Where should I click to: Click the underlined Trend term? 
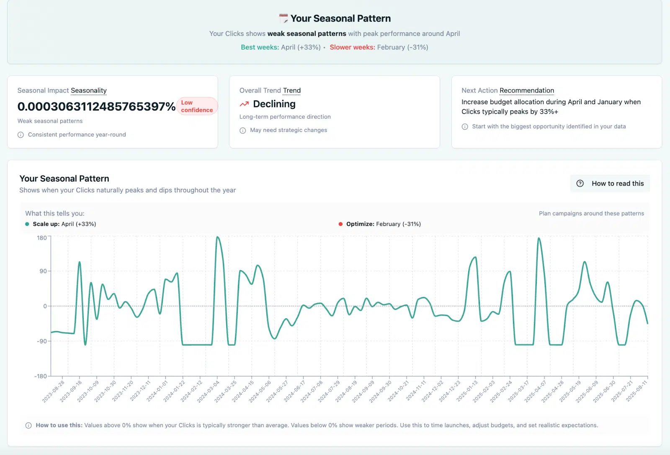(x=292, y=90)
